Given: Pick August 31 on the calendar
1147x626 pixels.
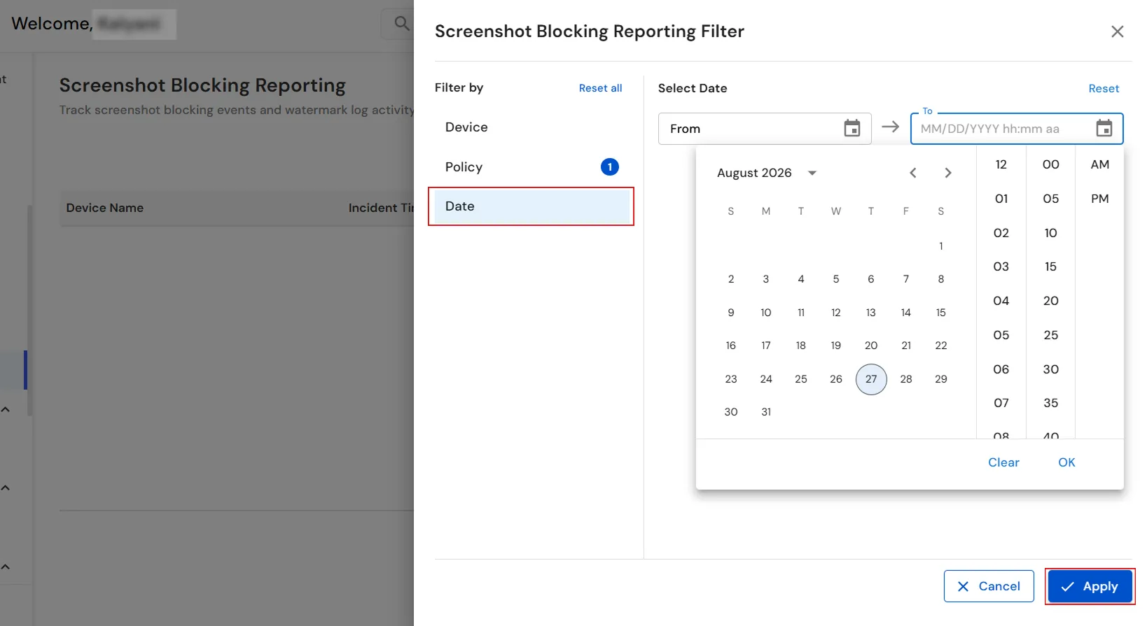Looking at the screenshot, I should (x=766, y=412).
